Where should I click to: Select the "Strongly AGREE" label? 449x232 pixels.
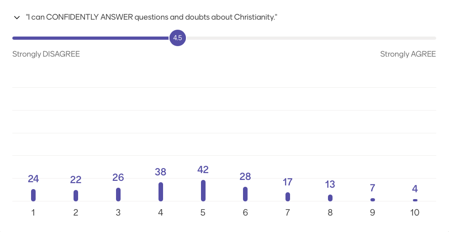pos(408,54)
